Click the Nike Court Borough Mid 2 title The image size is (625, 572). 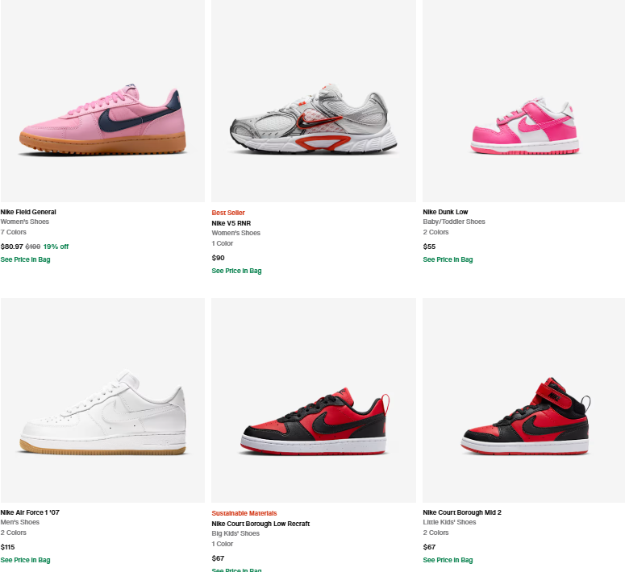(462, 512)
